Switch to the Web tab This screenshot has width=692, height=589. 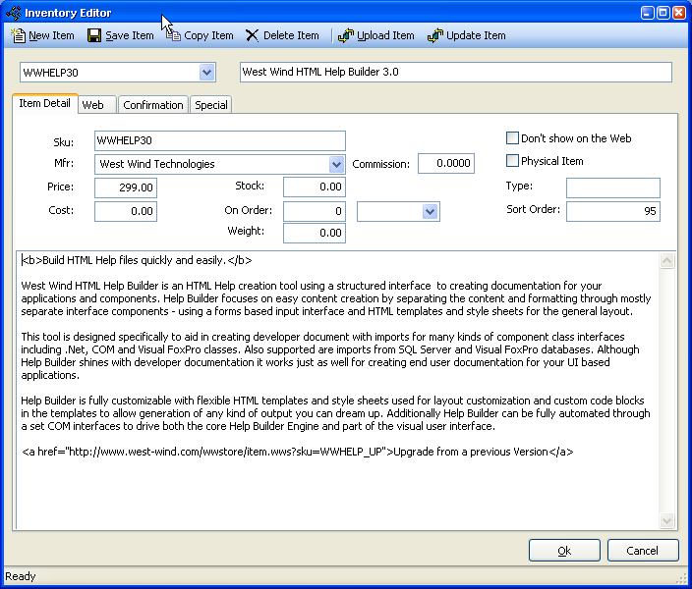click(93, 105)
